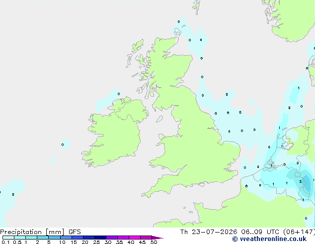The image size is (315, 244).
Task: Open the weatheronline.co.uk link
Action: 269,239
